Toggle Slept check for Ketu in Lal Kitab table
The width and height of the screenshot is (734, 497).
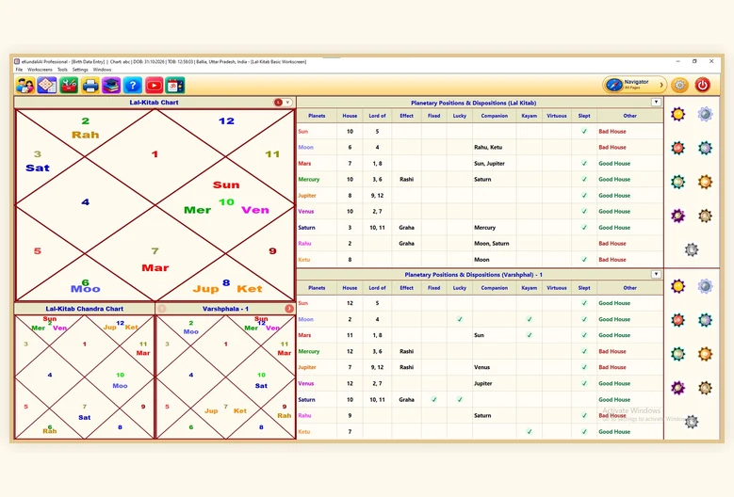pos(584,259)
